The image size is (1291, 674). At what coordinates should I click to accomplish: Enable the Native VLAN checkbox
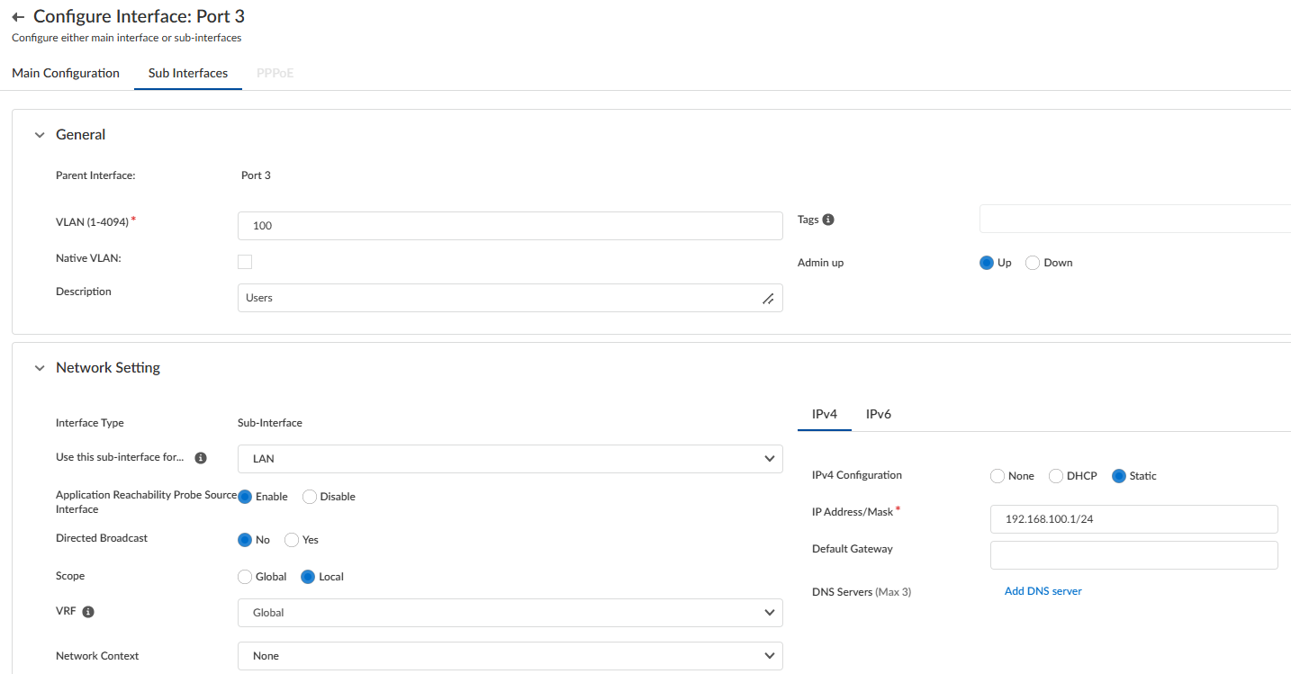tap(244, 261)
